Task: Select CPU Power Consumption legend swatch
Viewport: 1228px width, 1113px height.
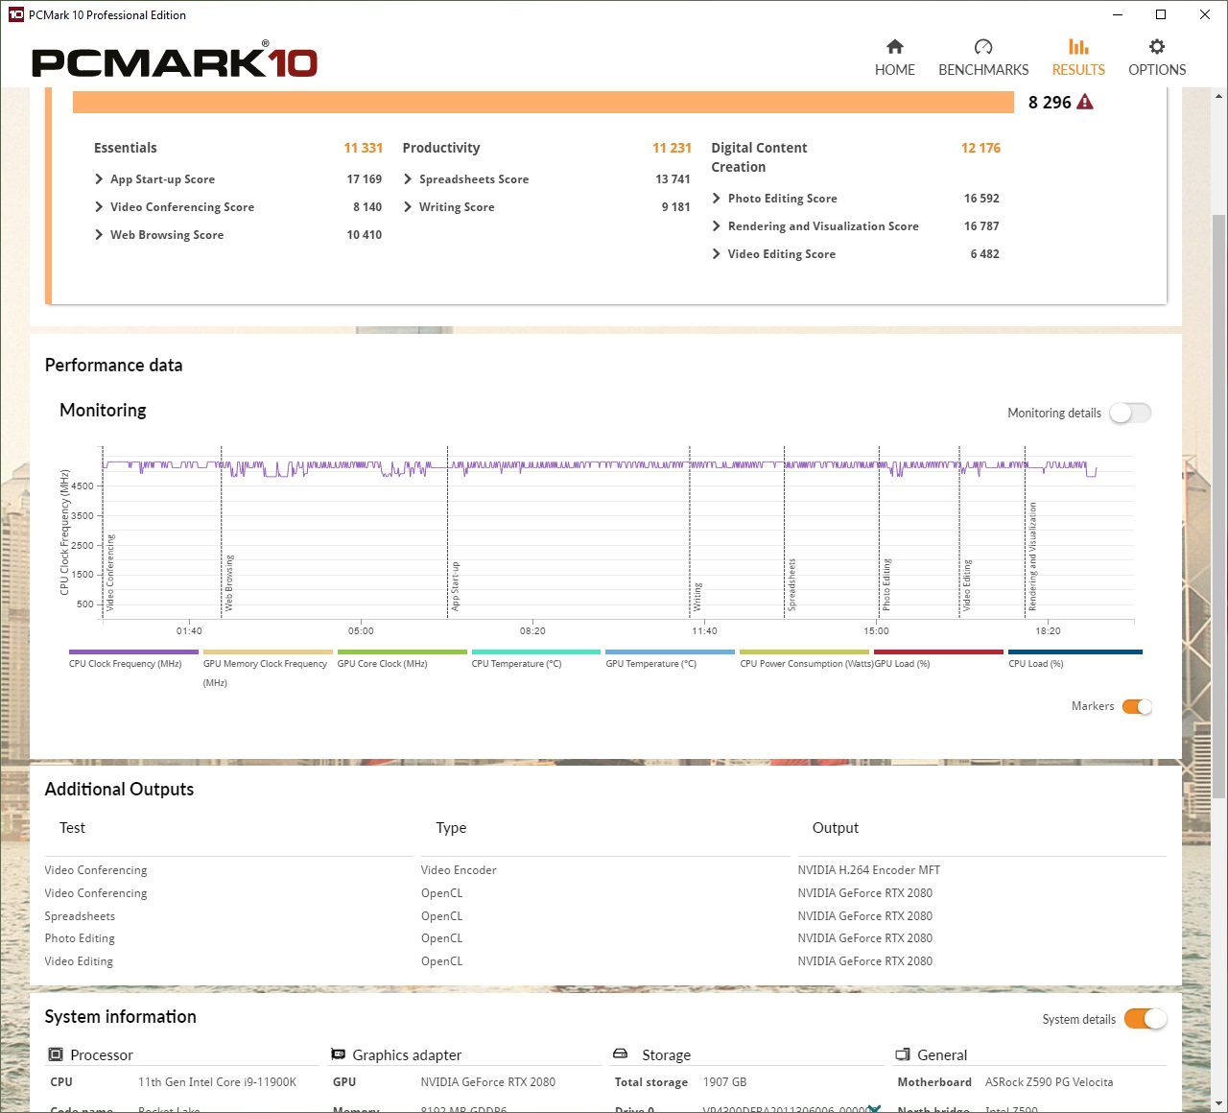Action: (805, 651)
